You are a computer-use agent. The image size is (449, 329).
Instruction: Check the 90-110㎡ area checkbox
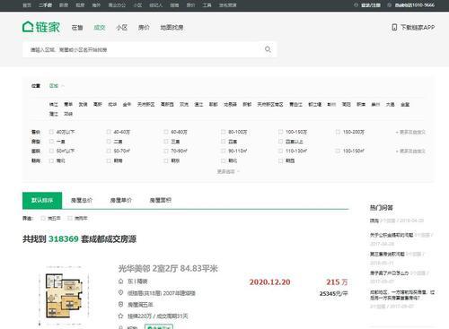[x=224, y=151]
